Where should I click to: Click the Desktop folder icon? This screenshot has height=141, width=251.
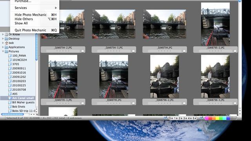coord(6,39)
